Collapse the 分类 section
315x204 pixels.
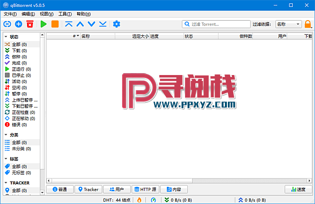[x=6, y=135]
